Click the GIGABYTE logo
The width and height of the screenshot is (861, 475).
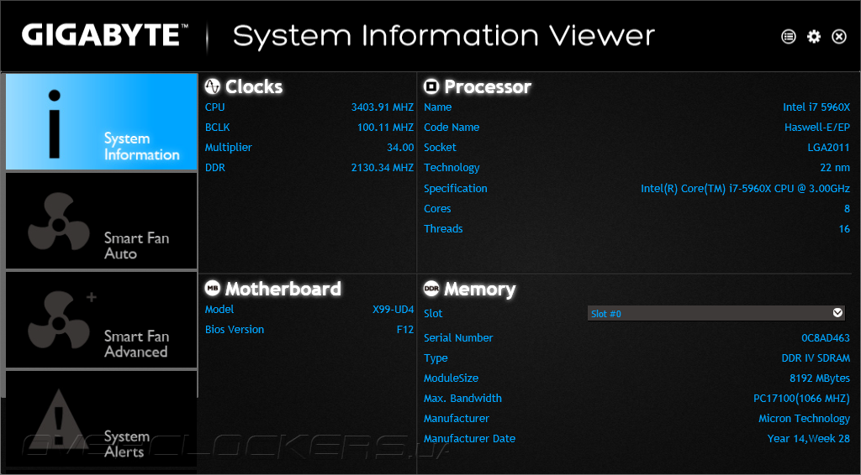(105, 35)
